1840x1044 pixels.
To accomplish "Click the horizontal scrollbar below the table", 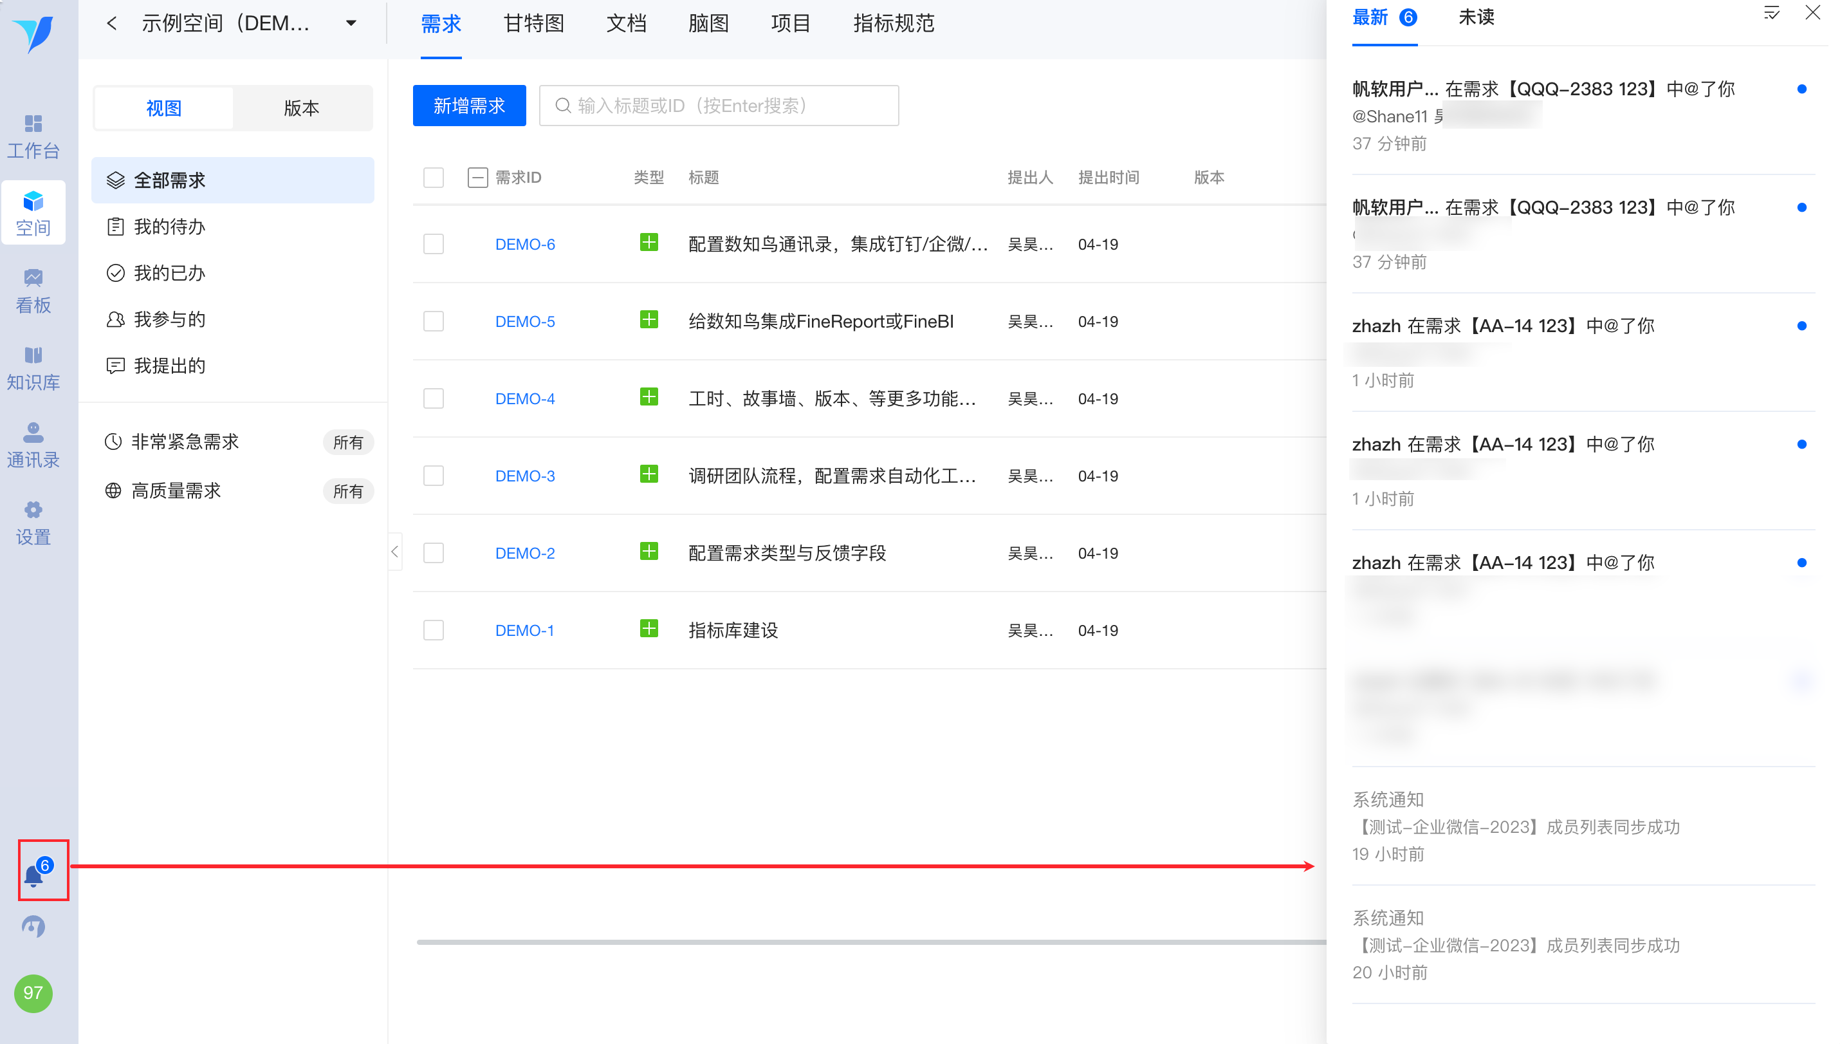I will pos(860,942).
